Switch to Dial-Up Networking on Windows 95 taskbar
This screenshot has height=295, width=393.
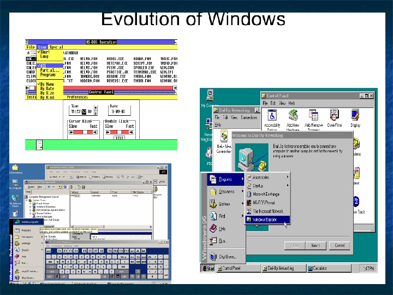point(283,268)
